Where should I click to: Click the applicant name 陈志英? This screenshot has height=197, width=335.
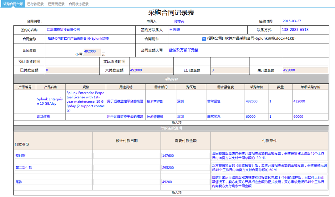coord(179,21)
